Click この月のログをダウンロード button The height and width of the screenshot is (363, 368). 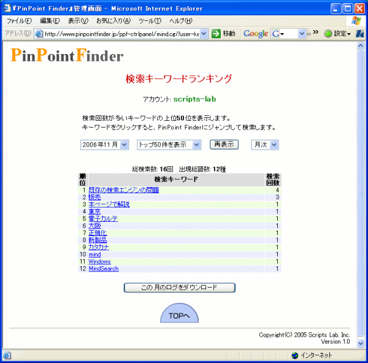tap(179, 288)
